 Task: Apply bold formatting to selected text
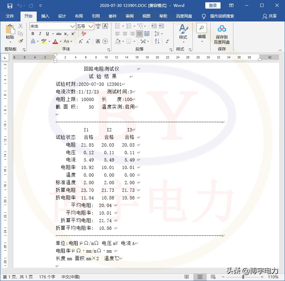coord(32,34)
